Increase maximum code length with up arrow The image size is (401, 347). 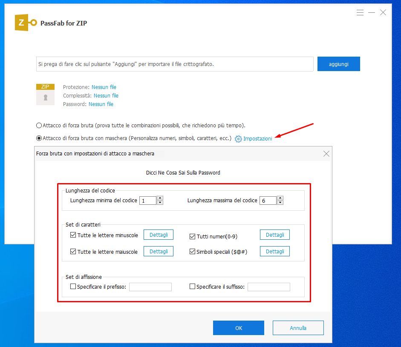pos(280,198)
